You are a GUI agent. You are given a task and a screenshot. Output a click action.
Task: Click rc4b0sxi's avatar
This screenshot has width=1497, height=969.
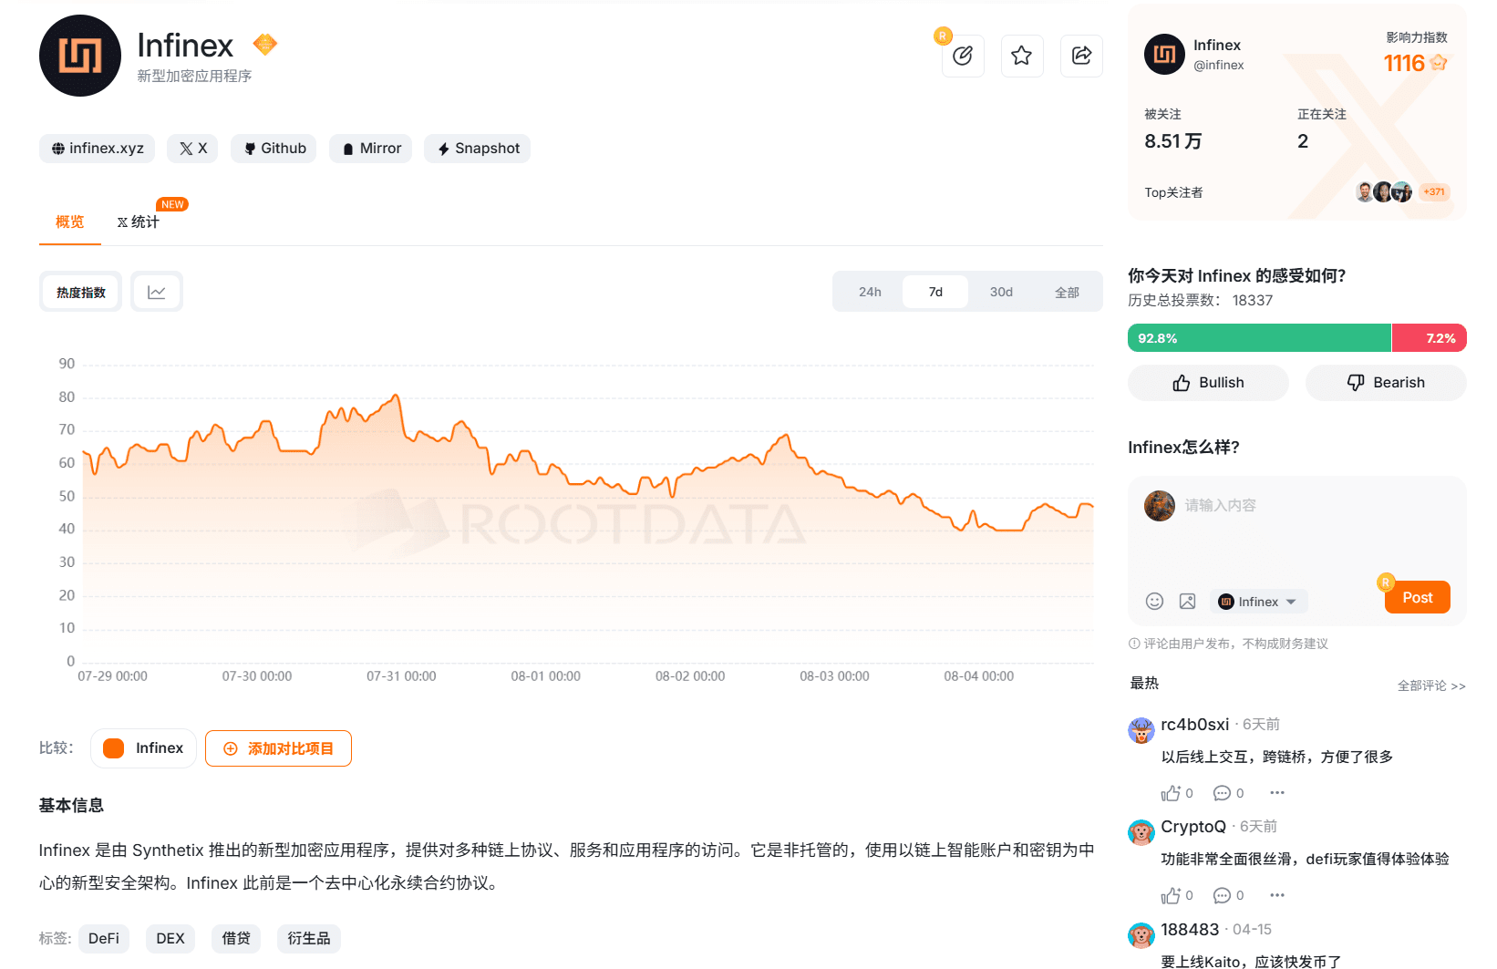point(1141,731)
